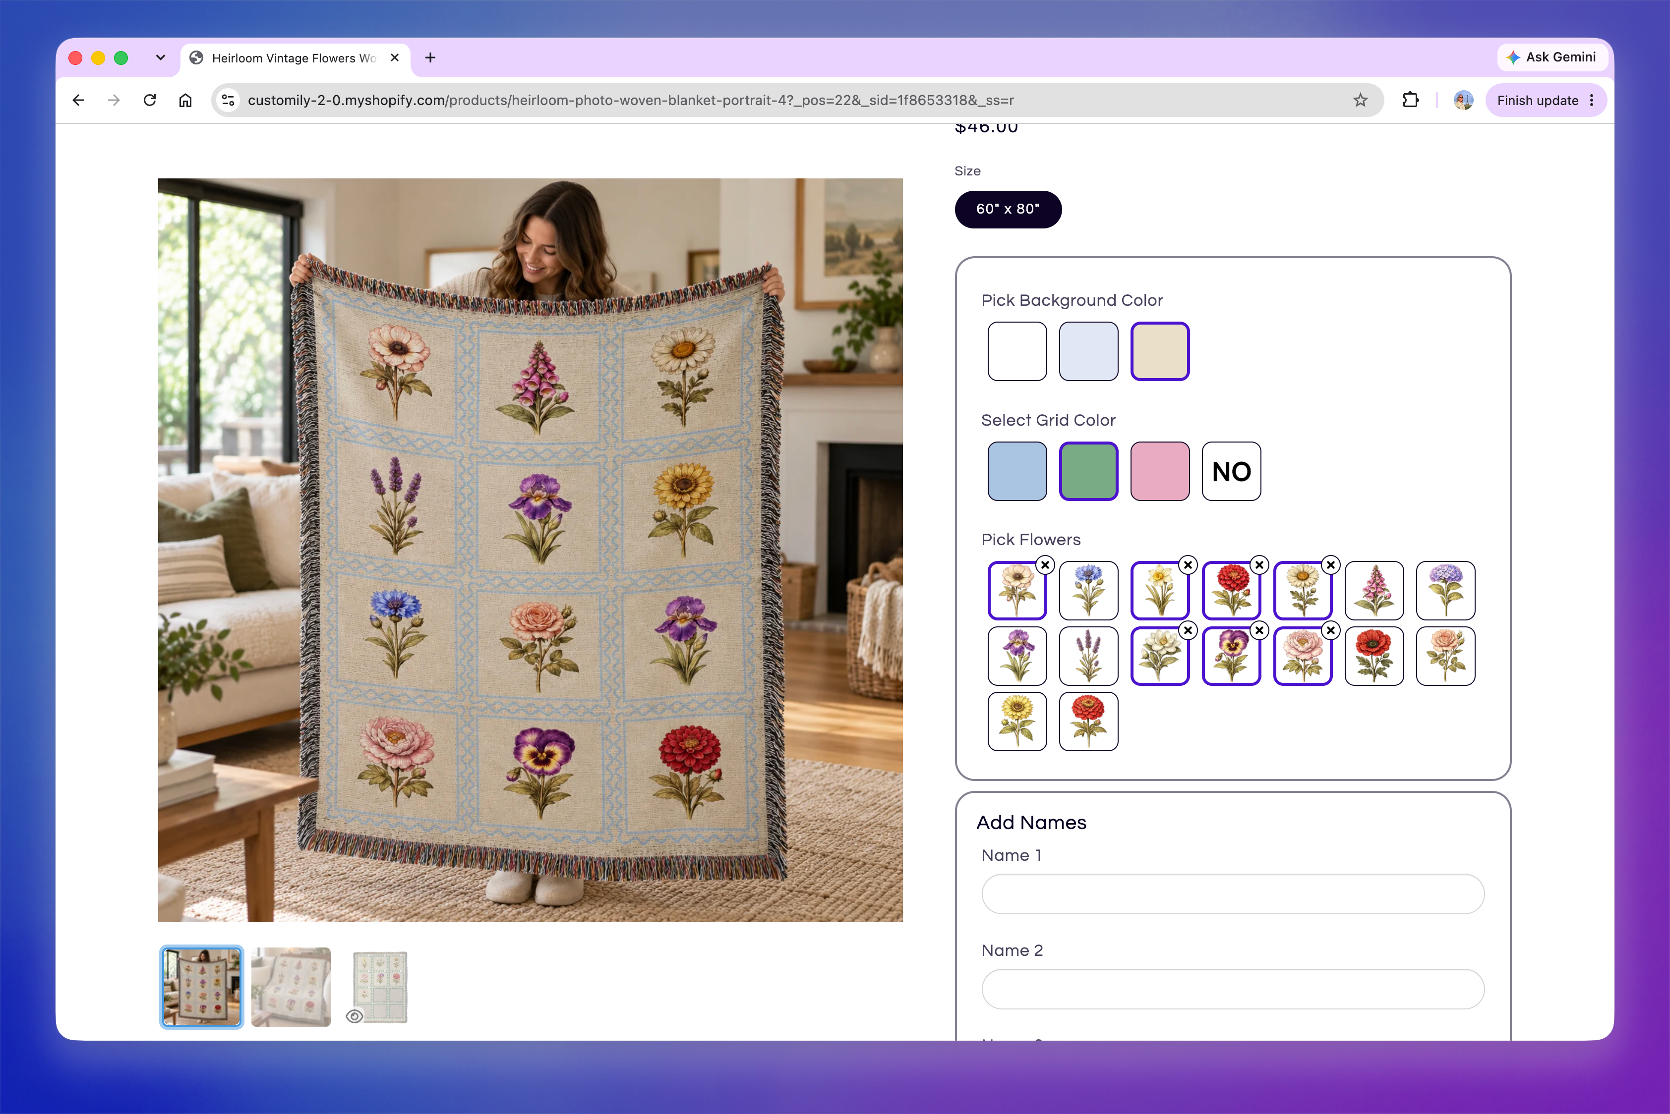The height and width of the screenshot is (1114, 1670).
Task: Close the Heirloom Vintage Flowers tab
Action: (x=395, y=57)
